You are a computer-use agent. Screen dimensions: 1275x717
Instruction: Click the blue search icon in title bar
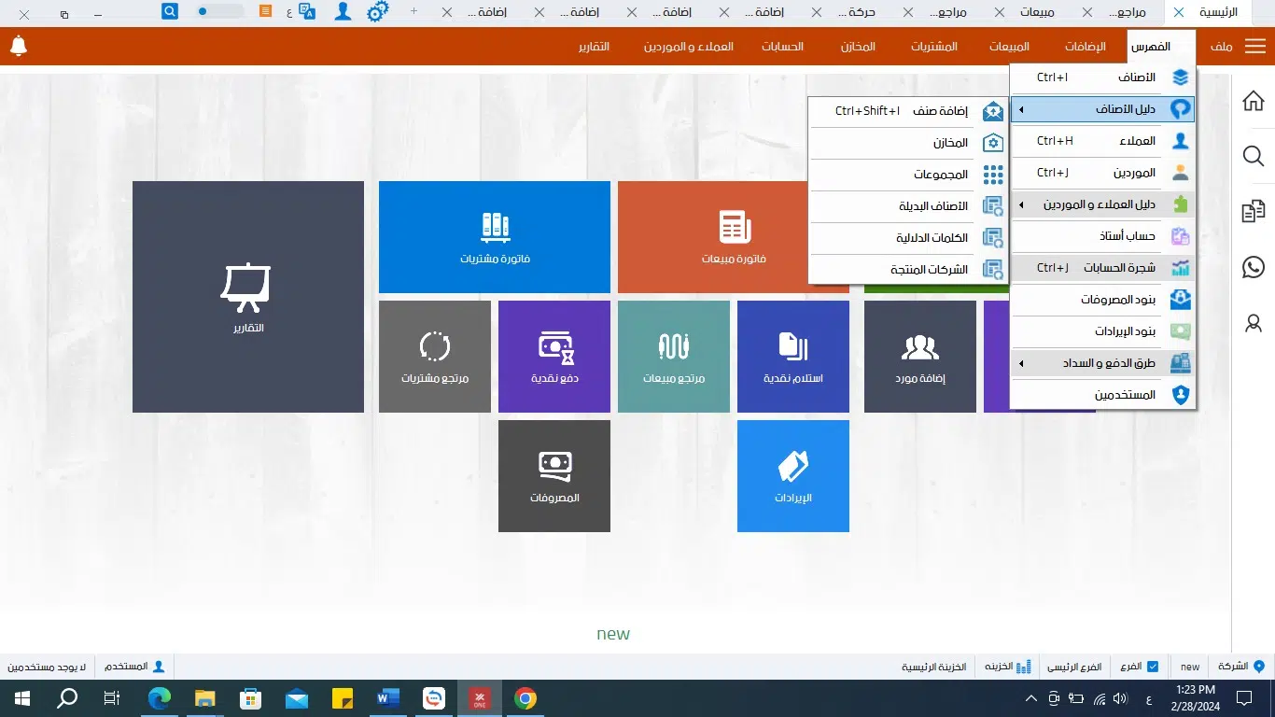[x=170, y=12]
